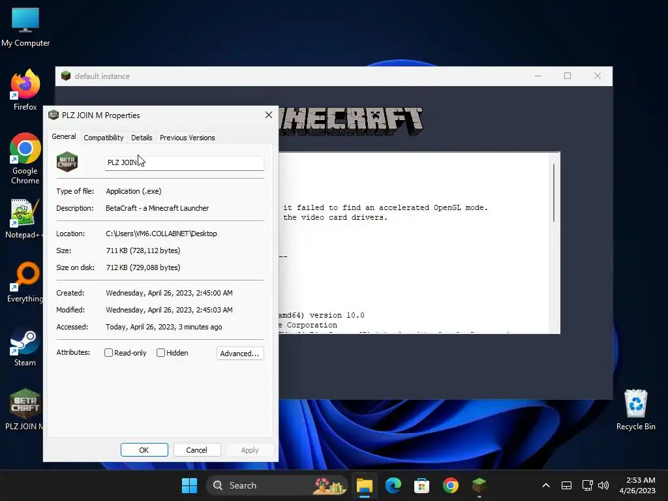Open the volume tray icon
Screen dimensions: 668x501
click(603, 485)
